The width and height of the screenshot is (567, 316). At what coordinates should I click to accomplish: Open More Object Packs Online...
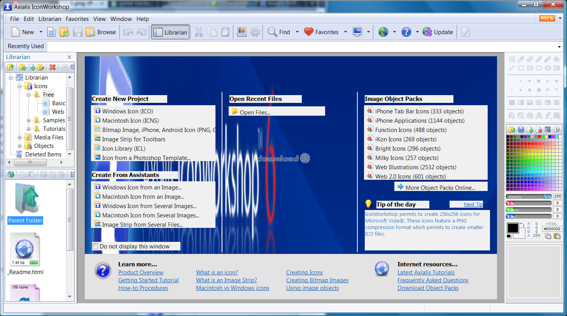(440, 188)
